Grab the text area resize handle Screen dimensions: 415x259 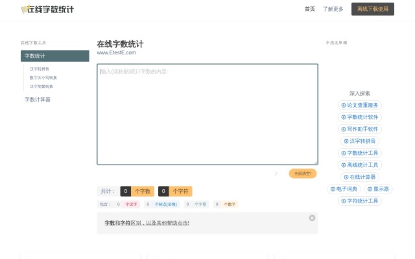pyautogui.click(x=316, y=163)
